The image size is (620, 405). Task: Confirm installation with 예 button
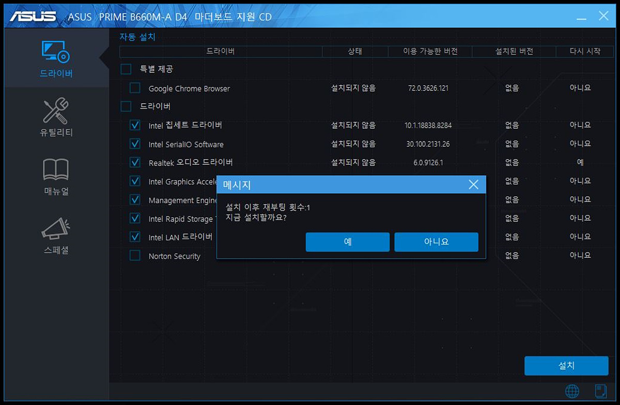pyautogui.click(x=348, y=242)
